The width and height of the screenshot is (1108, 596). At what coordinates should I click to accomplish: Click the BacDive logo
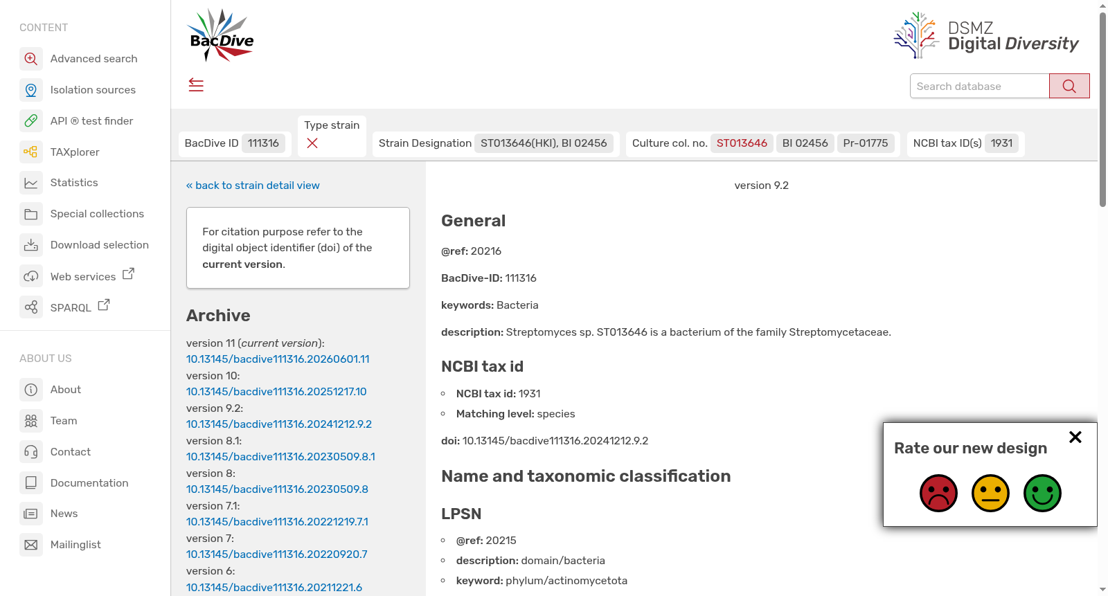tap(221, 35)
